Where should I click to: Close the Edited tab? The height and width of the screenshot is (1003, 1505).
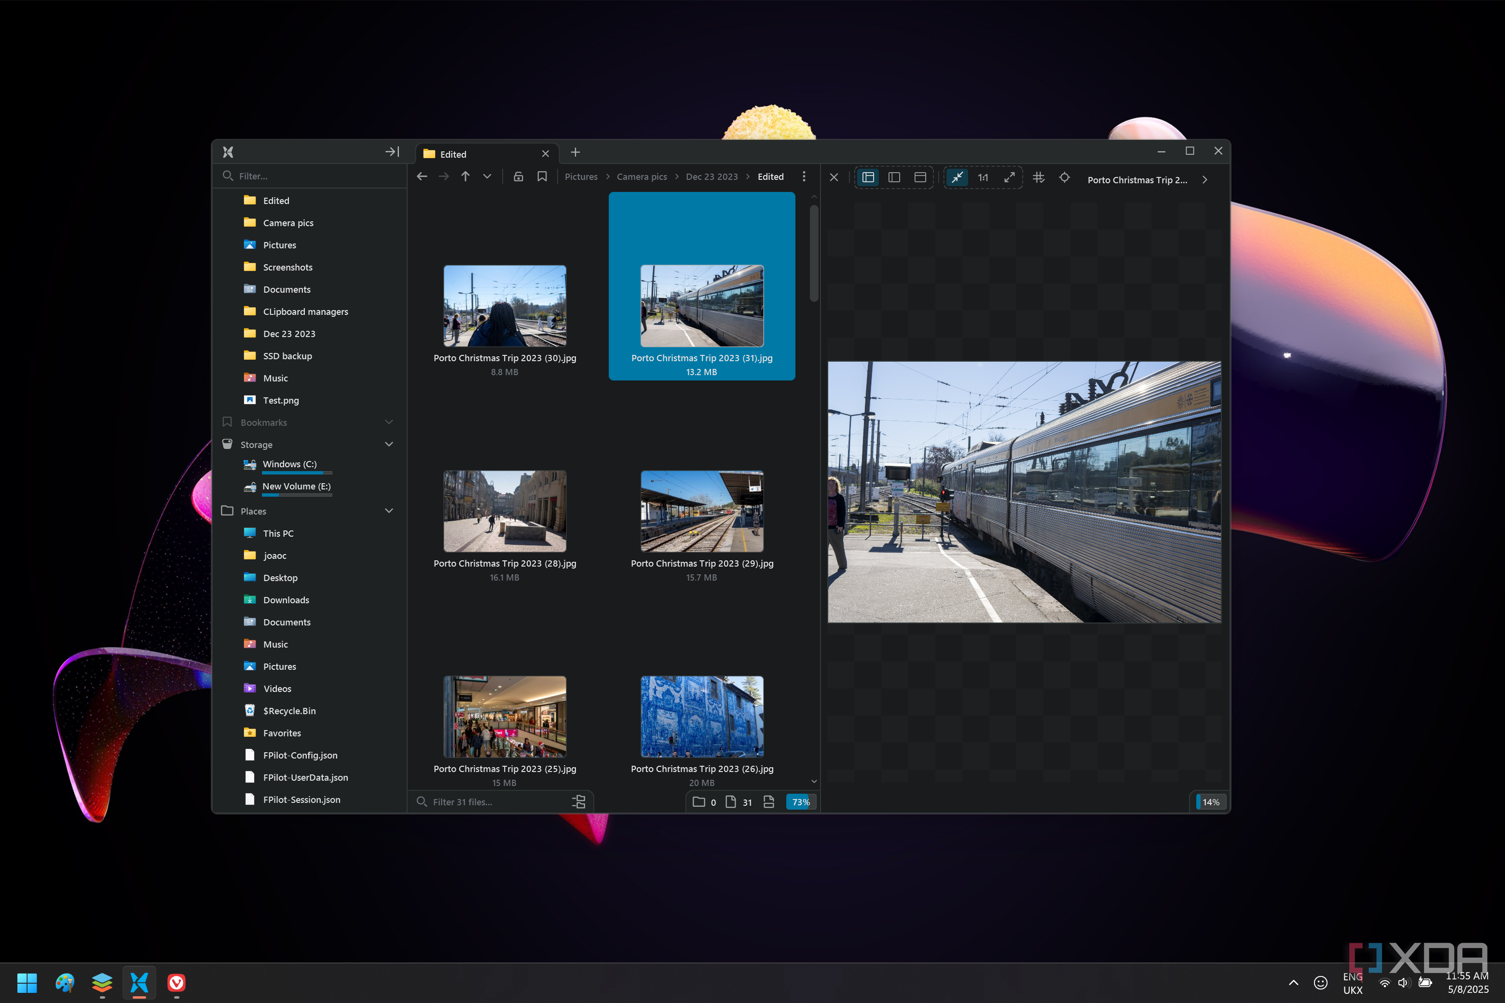click(545, 153)
